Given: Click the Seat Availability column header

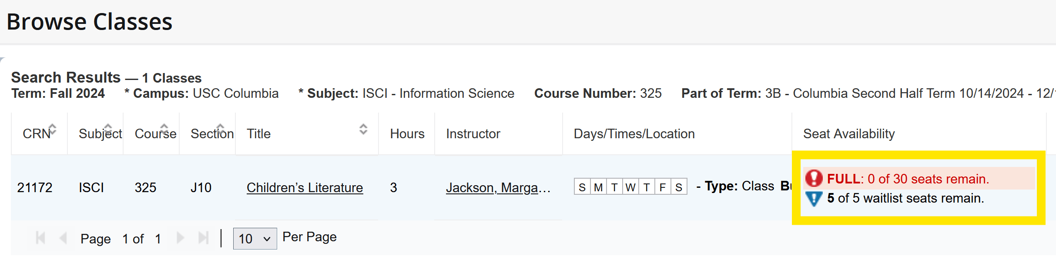Looking at the screenshot, I should [x=848, y=134].
